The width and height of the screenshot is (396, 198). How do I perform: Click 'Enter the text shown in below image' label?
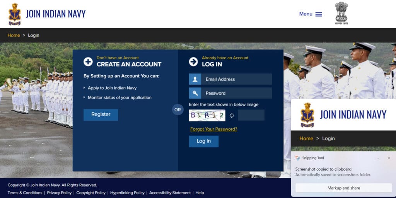tap(224, 104)
